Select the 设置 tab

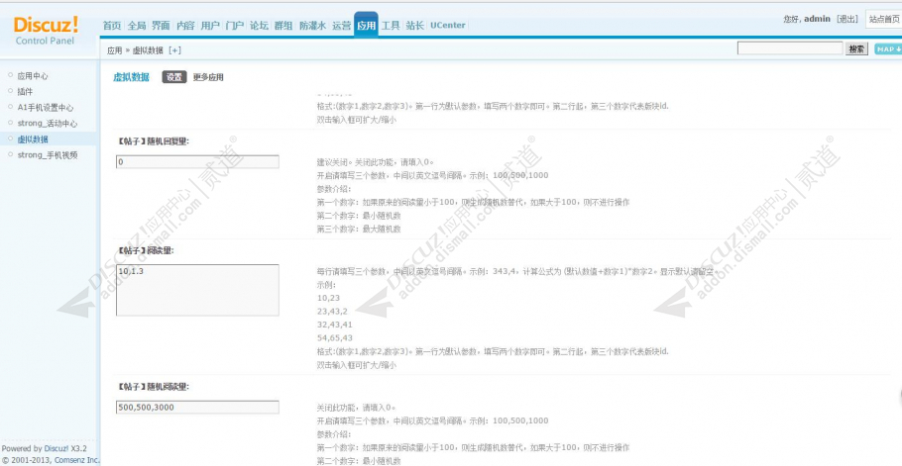174,77
